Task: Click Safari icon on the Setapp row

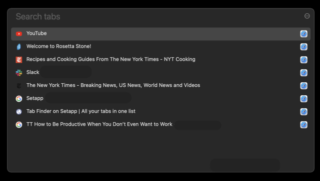Action: pyautogui.click(x=303, y=99)
